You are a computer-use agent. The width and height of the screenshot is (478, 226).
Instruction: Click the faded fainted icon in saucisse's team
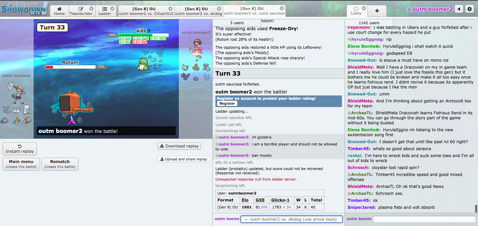6,110
